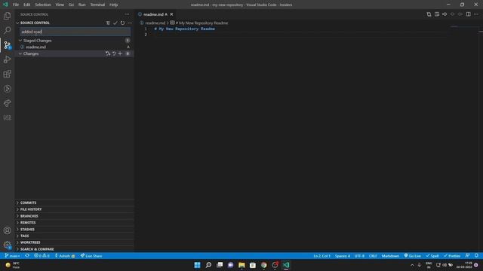Screen dimensions: 483x271
Task: Open the Terminal menu
Action: click(x=97, y=5)
